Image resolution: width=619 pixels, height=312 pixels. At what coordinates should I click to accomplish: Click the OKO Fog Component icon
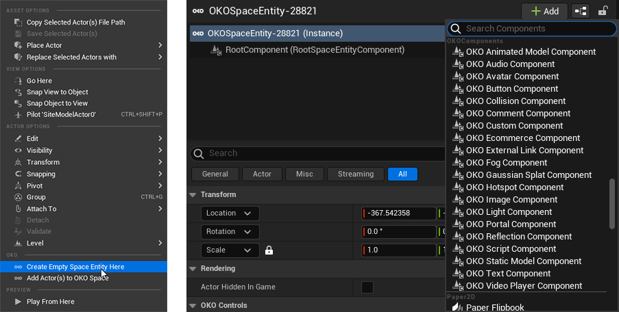(x=457, y=163)
